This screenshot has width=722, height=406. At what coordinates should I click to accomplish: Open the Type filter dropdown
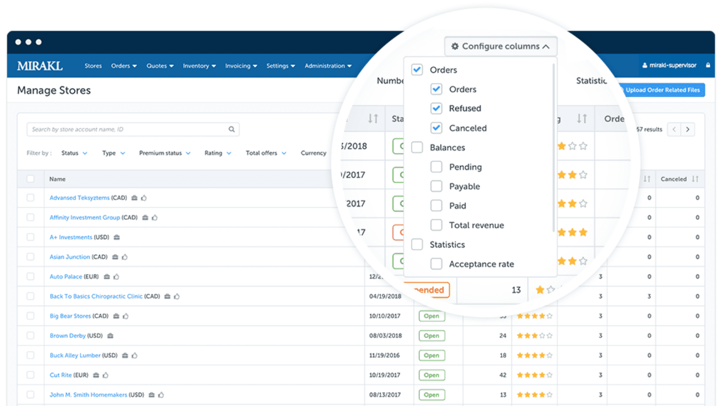coord(114,153)
